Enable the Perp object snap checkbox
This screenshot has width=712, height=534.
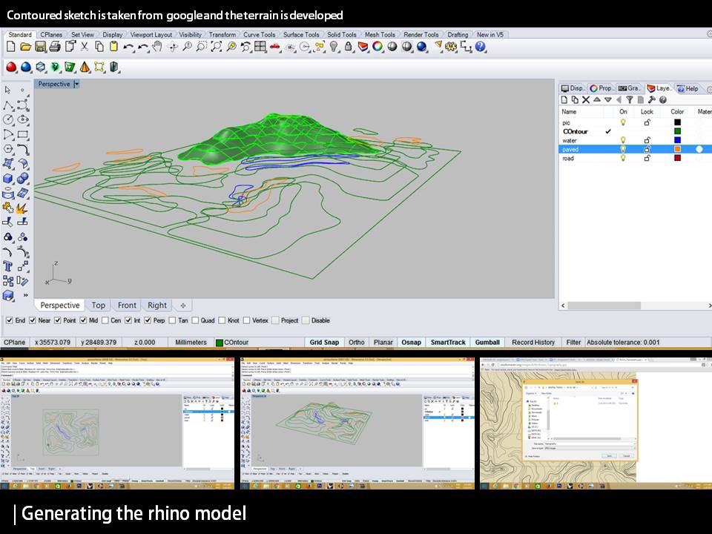[x=148, y=320]
